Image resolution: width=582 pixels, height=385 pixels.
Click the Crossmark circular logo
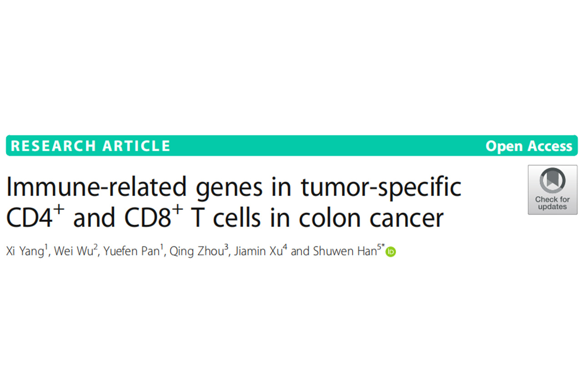tap(552, 180)
